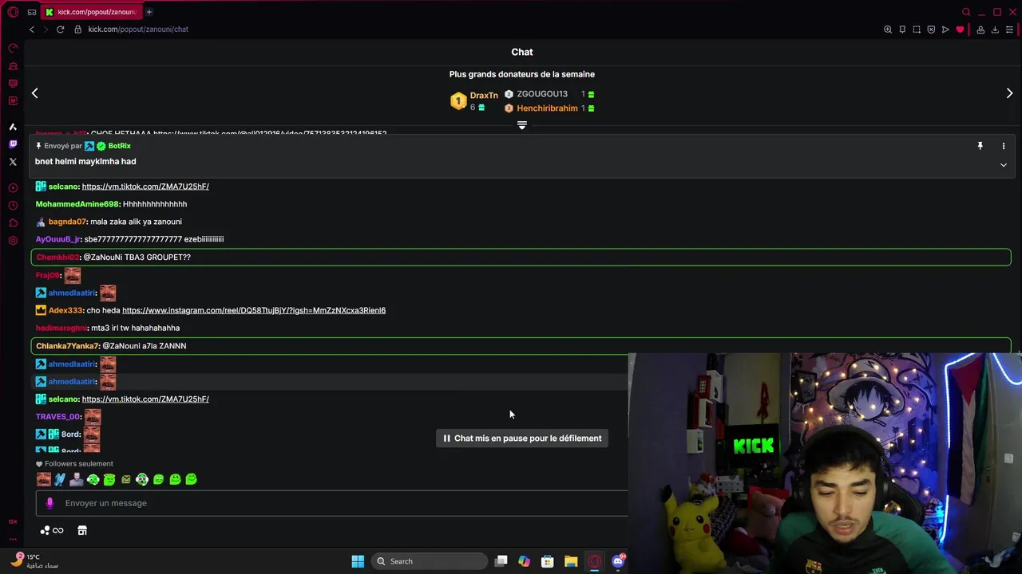Screen dimensions: 1022x574
Task: Click the purple microphone icon
Action: click(50, 503)
